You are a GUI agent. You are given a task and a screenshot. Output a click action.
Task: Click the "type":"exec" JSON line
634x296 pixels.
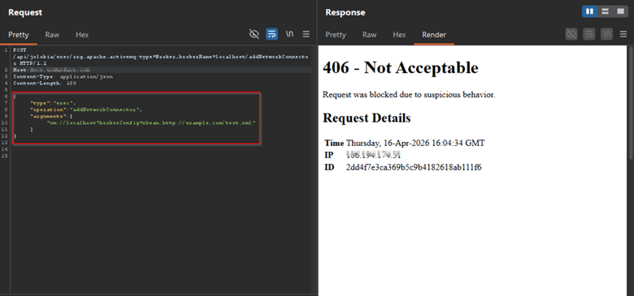(53, 103)
